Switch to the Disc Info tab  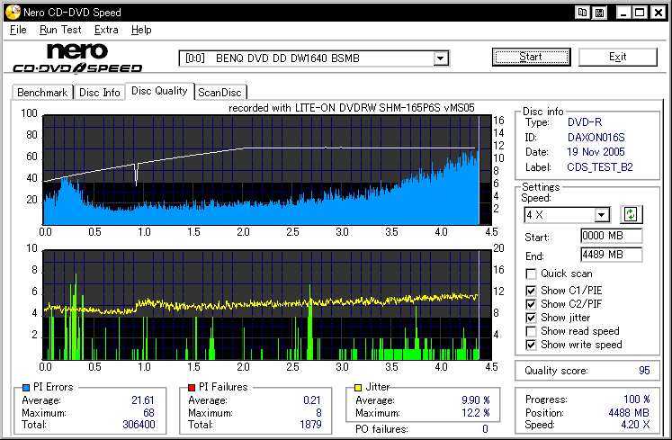[x=99, y=92]
